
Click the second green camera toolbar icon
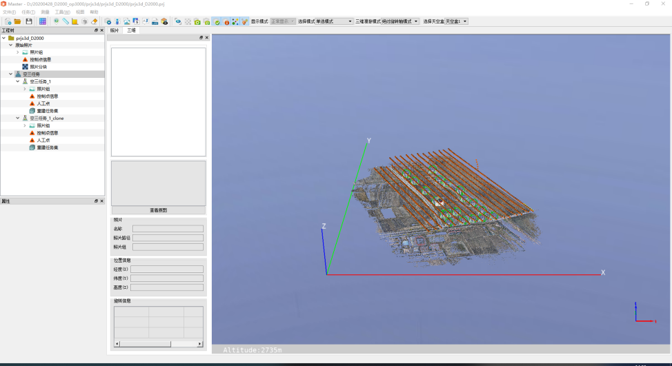[x=206, y=21]
